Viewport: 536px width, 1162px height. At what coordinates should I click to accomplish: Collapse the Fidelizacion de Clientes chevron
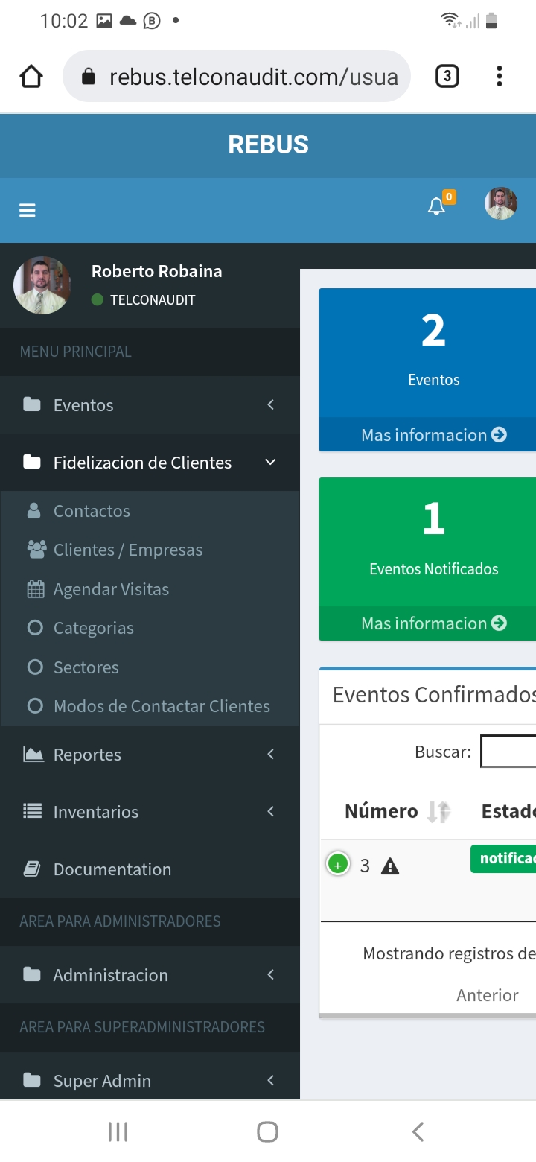pos(270,462)
